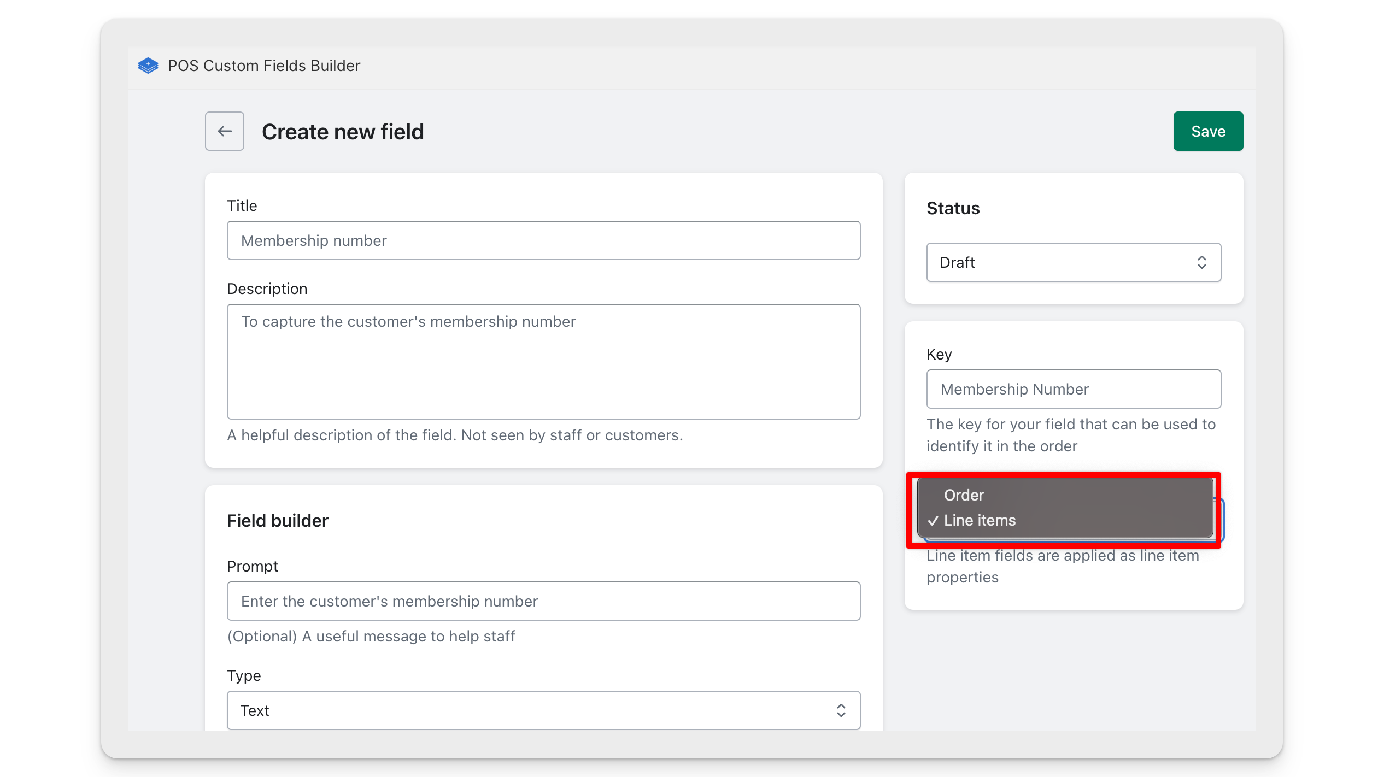
Task: Click the Field builder section header
Action: click(x=277, y=520)
